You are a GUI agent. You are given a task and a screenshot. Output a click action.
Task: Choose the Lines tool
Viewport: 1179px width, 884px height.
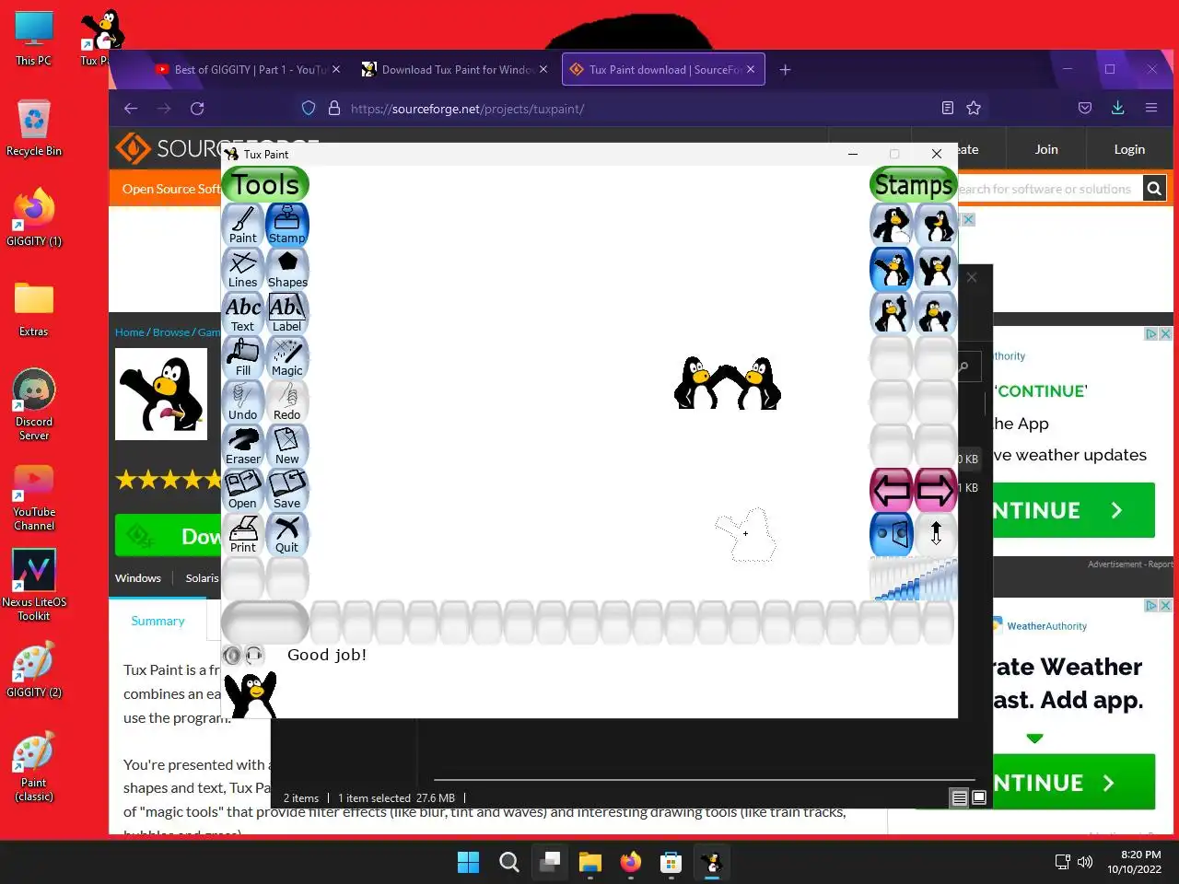(243, 269)
